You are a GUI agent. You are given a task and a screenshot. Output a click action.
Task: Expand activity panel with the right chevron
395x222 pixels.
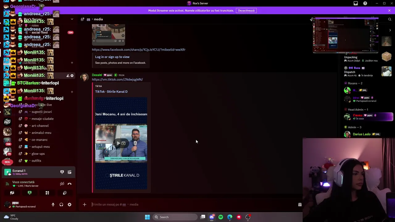click(390, 30)
